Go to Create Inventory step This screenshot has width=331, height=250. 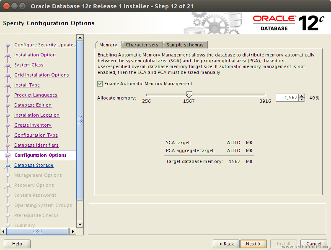pyautogui.click(x=33, y=125)
